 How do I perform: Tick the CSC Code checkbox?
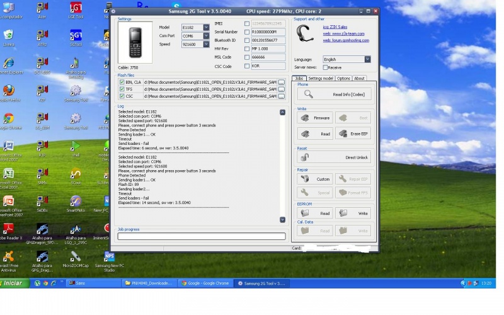(x=247, y=66)
